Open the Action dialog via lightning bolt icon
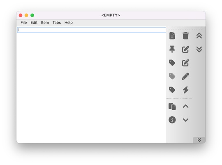Image resolution: width=222 pixels, height=165 pixels. click(x=185, y=90)
